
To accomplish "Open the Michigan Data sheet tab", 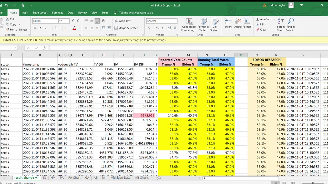I will click(120, 178).
